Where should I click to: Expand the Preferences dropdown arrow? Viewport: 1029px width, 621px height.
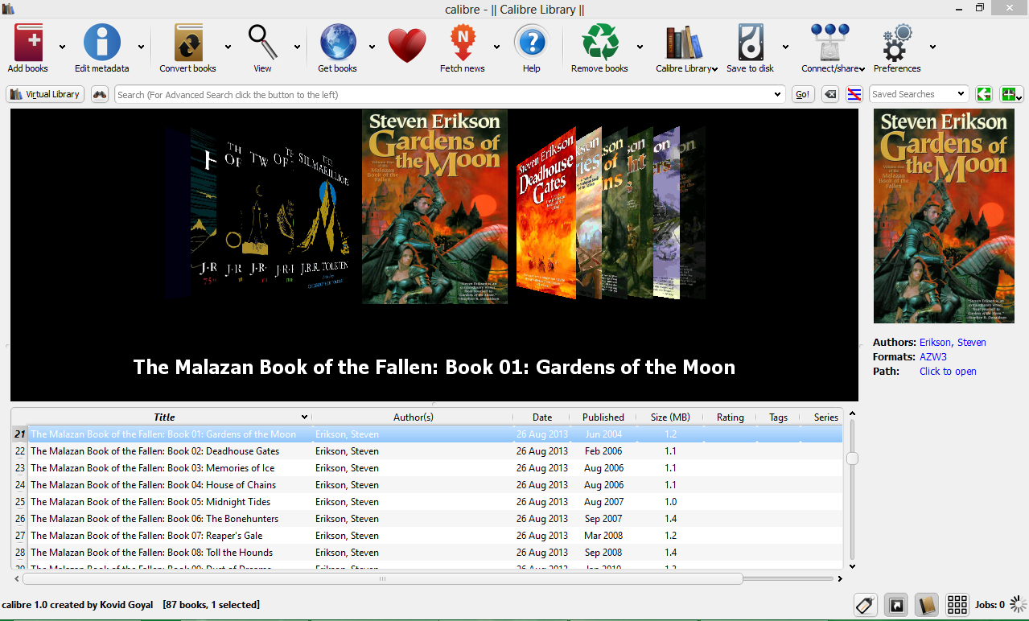click(932, 47)
